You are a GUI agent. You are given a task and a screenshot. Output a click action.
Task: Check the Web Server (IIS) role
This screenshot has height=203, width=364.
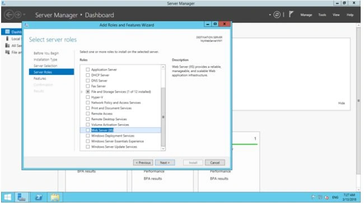pos(88,130)
